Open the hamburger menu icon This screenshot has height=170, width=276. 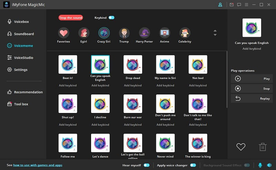(x=246, y=5)
